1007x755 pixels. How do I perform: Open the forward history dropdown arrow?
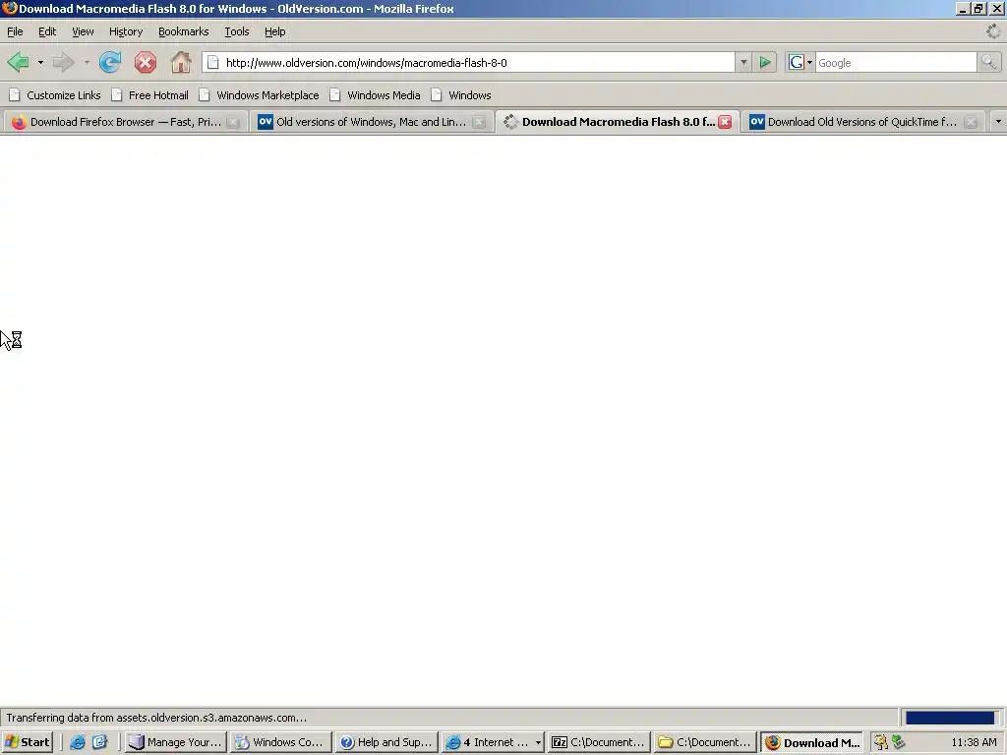click(87, 62)
